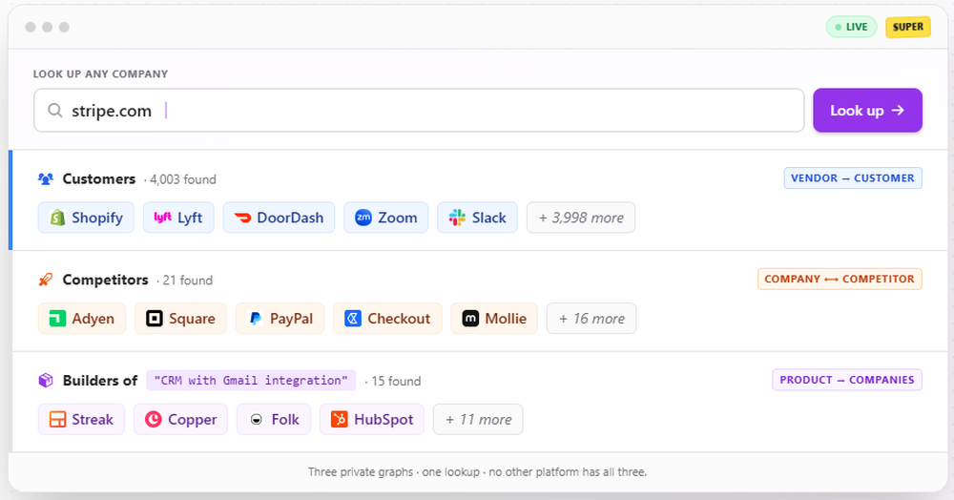Click the "CRM with Gmail integration" query chip
Screen dimensions: 954x500
[x=251, y=381]
